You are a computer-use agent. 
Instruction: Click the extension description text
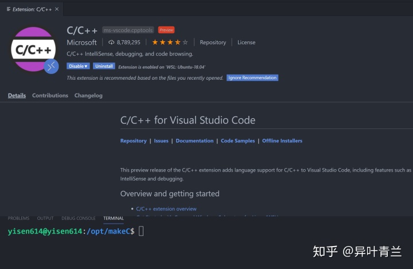coord(130,54)
